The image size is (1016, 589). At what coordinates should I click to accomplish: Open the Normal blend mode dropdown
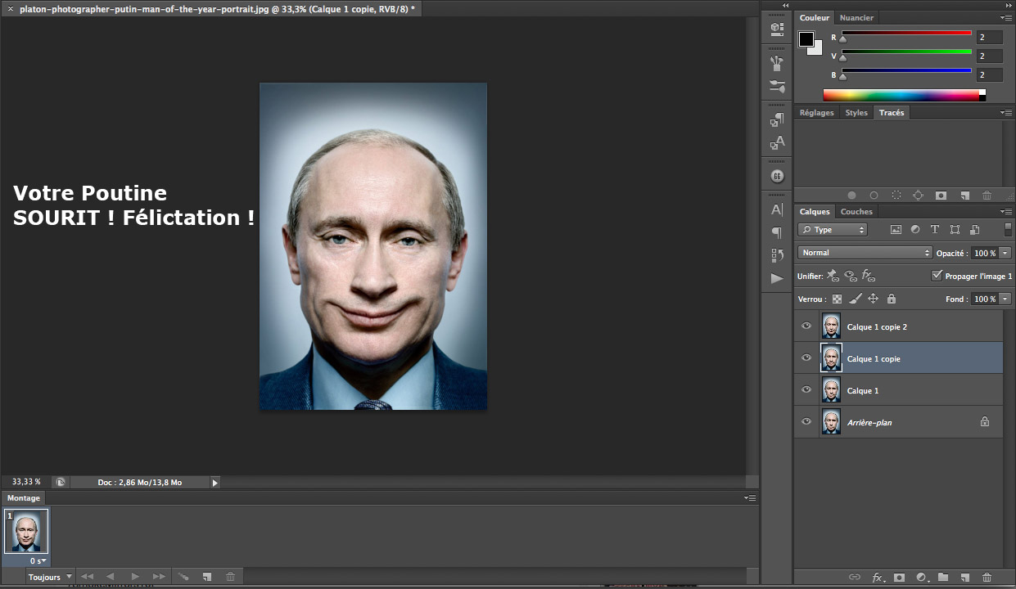pyautogui.click(x=865, y=253)
